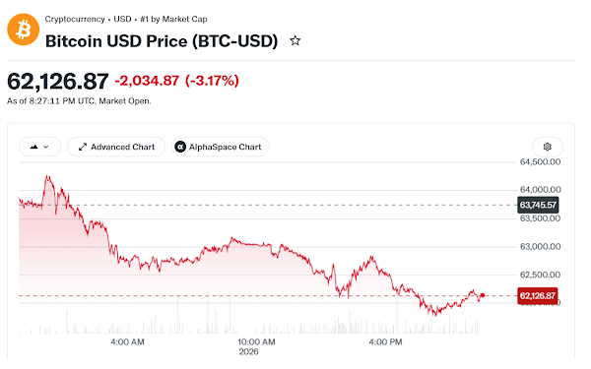Add BTC-USD to watchlist with the star
591x369 pixels.
[x=295, y=40]
